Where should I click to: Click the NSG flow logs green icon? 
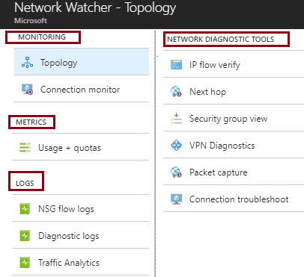pos(25,209)
